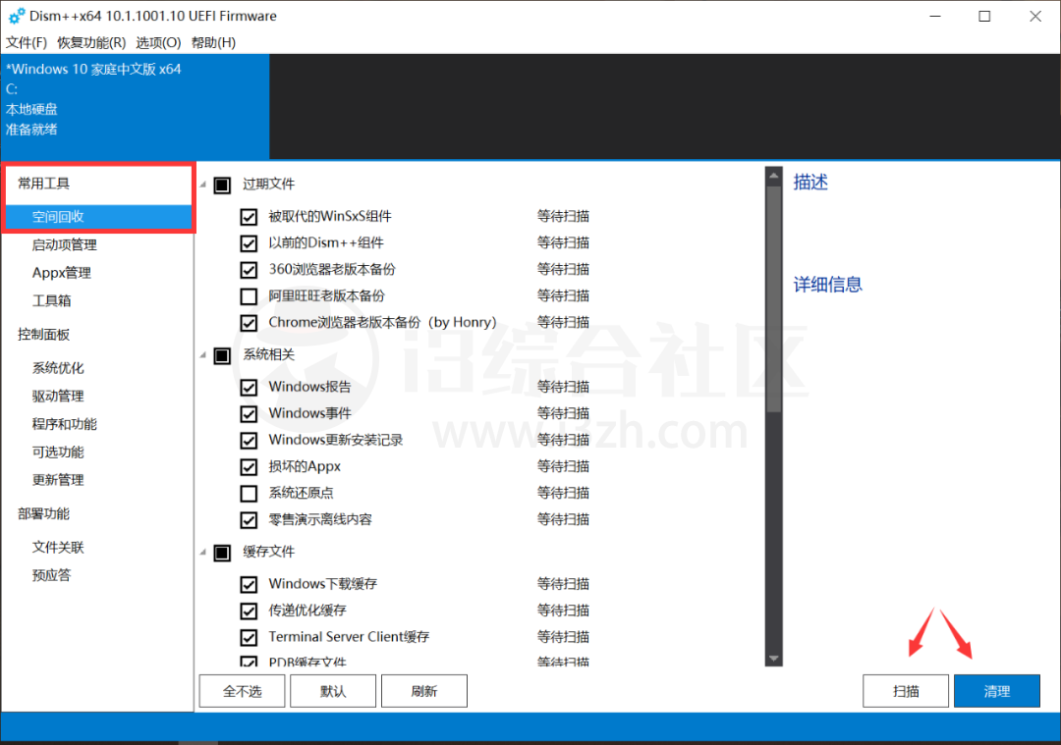Open 程序和功能 in sidebar
Image resolution: width=1061 pixels, height=745 pixels.
(x=64, y=425)
